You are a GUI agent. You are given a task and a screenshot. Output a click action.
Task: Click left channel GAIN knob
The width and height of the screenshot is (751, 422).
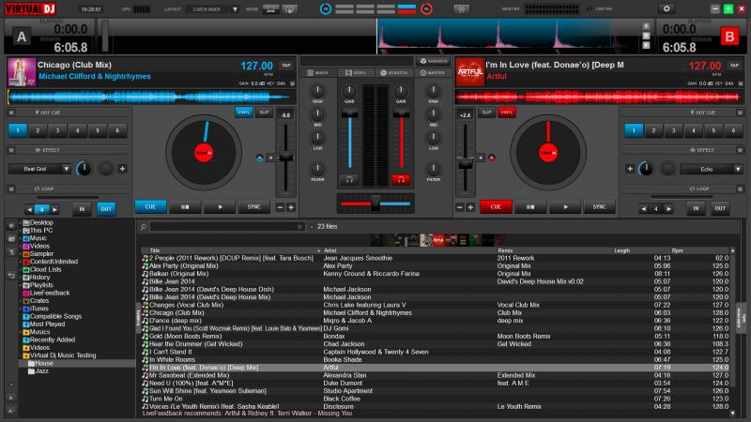pyautogui.click(x=349, y=90)
